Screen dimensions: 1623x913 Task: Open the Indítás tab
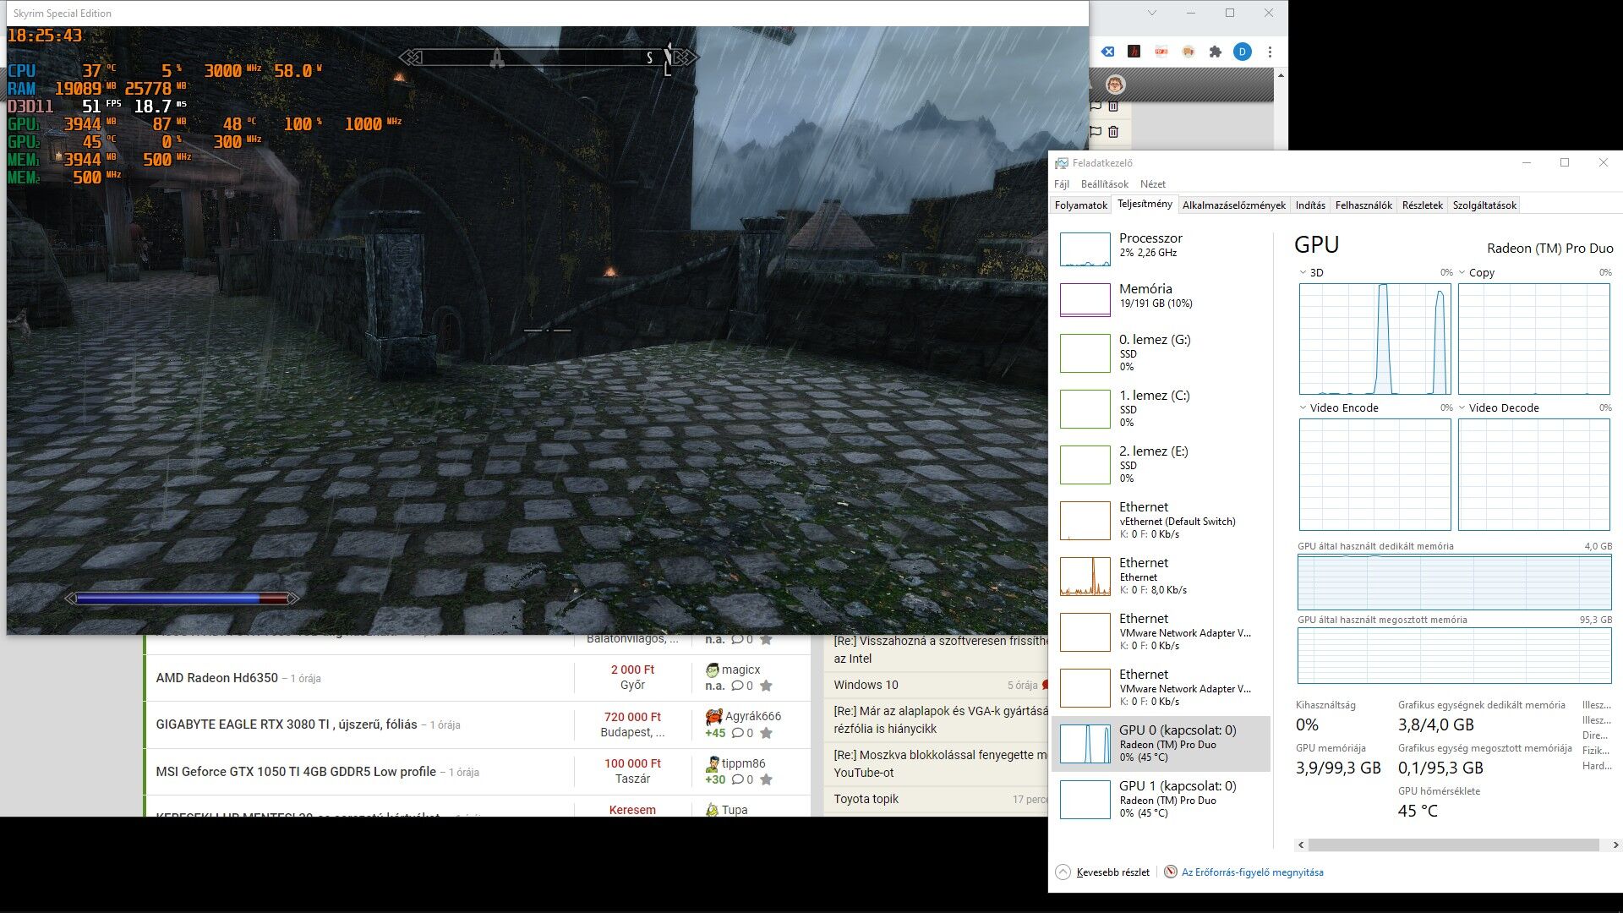tap(1310, 205)
